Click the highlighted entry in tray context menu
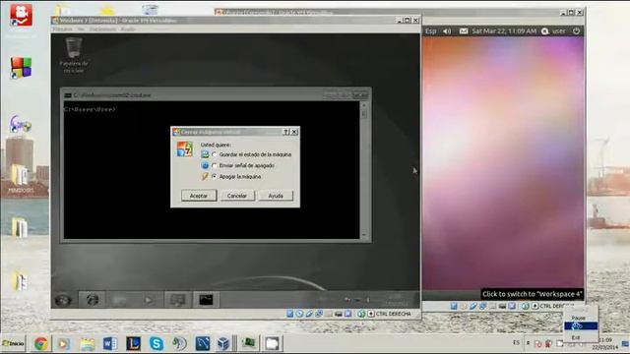The image size is (630, 354). point(581,326)
